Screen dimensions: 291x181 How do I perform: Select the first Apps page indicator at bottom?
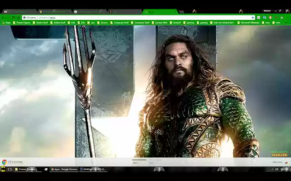coord(139,161)
